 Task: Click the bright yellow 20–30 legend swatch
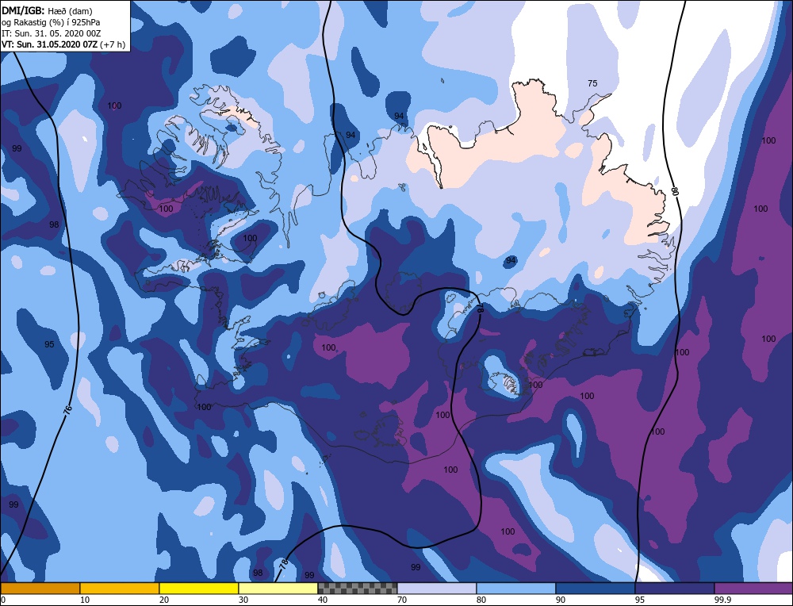pyautogui.click(x=199, y=588)
